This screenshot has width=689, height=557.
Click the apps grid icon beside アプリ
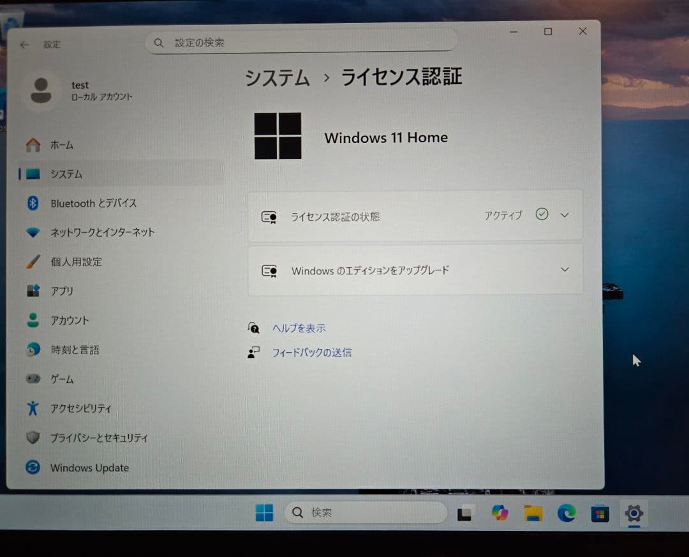point(33,290)
